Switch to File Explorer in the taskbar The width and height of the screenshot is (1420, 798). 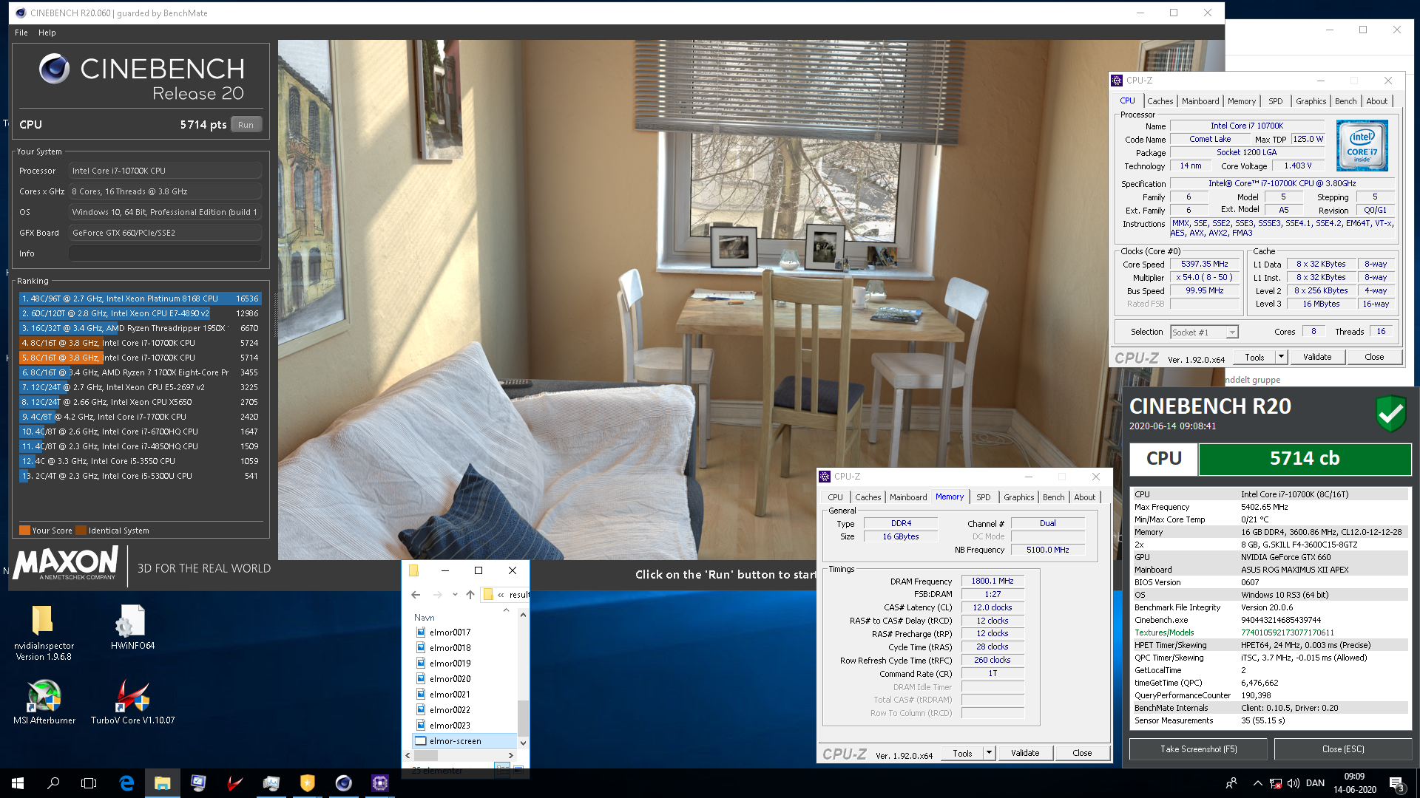pos(163,783)
